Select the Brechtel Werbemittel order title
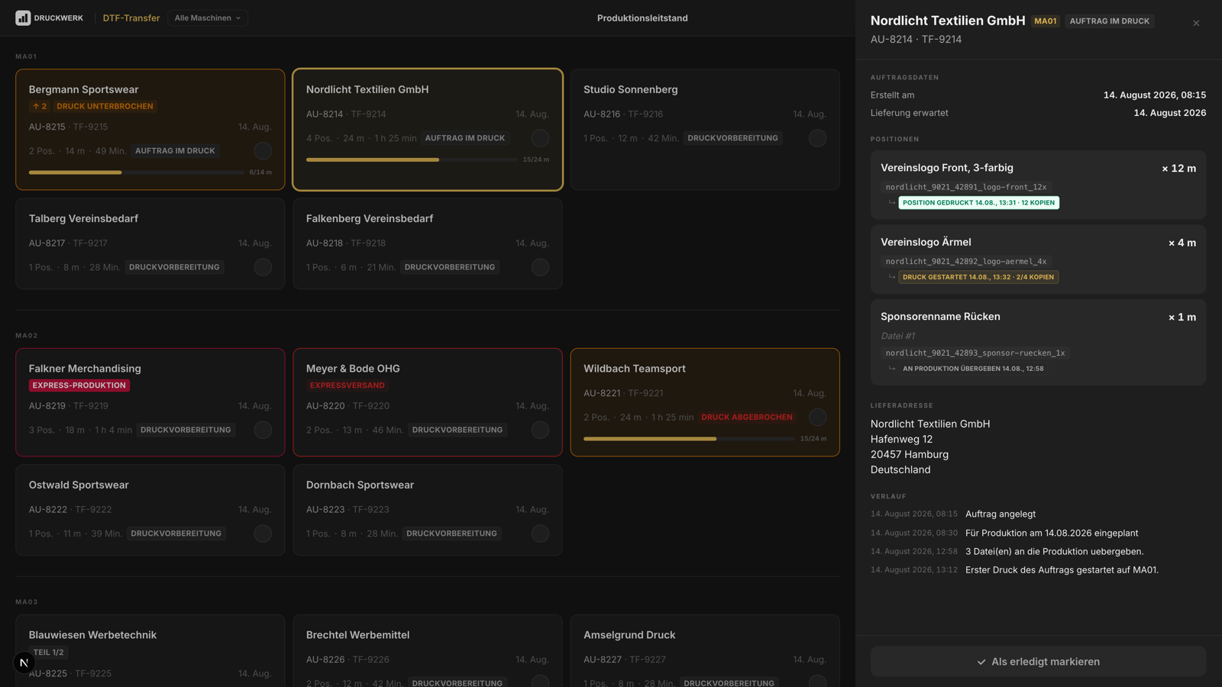This screenshot has height=687, width=1222. click(357, 635)
